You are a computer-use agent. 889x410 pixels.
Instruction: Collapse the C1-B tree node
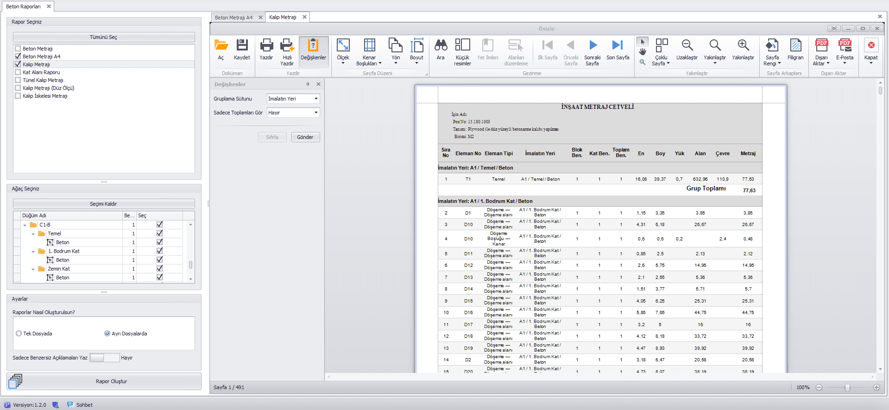25,225
